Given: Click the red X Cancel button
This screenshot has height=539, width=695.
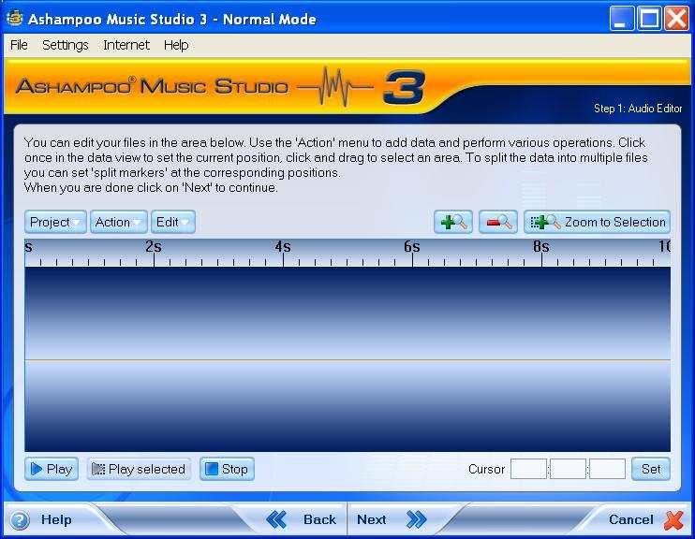Looking at the screenshot, I should point(673,519).
